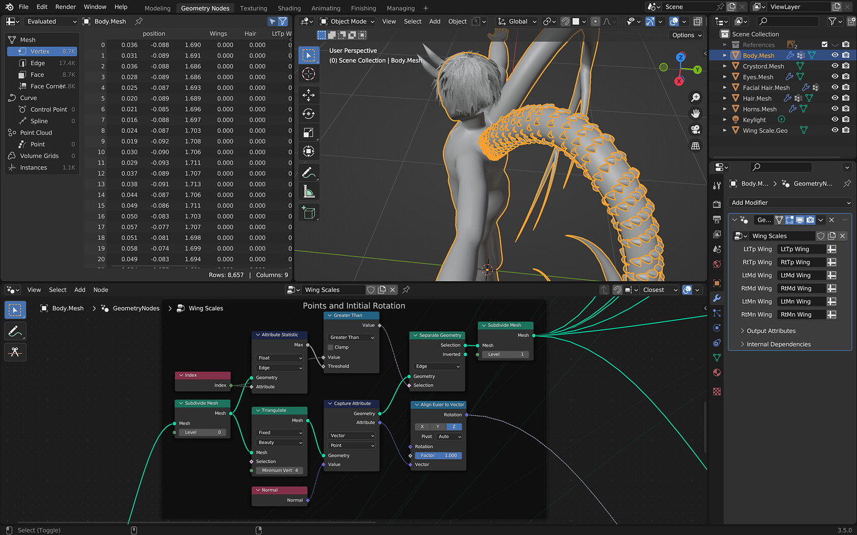Select the Annotate tool in the viewport
Image resolution: width=857 pixels, height=535 pixels.
[309, 172]
